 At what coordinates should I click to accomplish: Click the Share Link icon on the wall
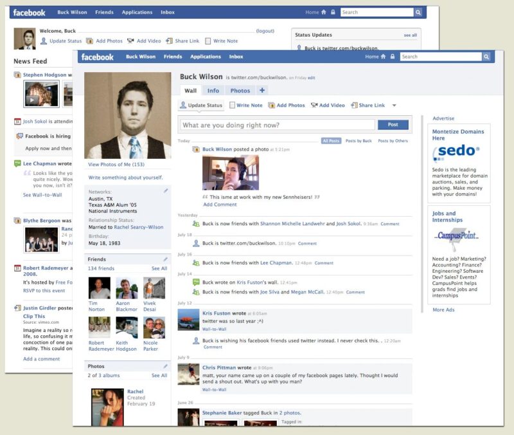pos(354,106)
